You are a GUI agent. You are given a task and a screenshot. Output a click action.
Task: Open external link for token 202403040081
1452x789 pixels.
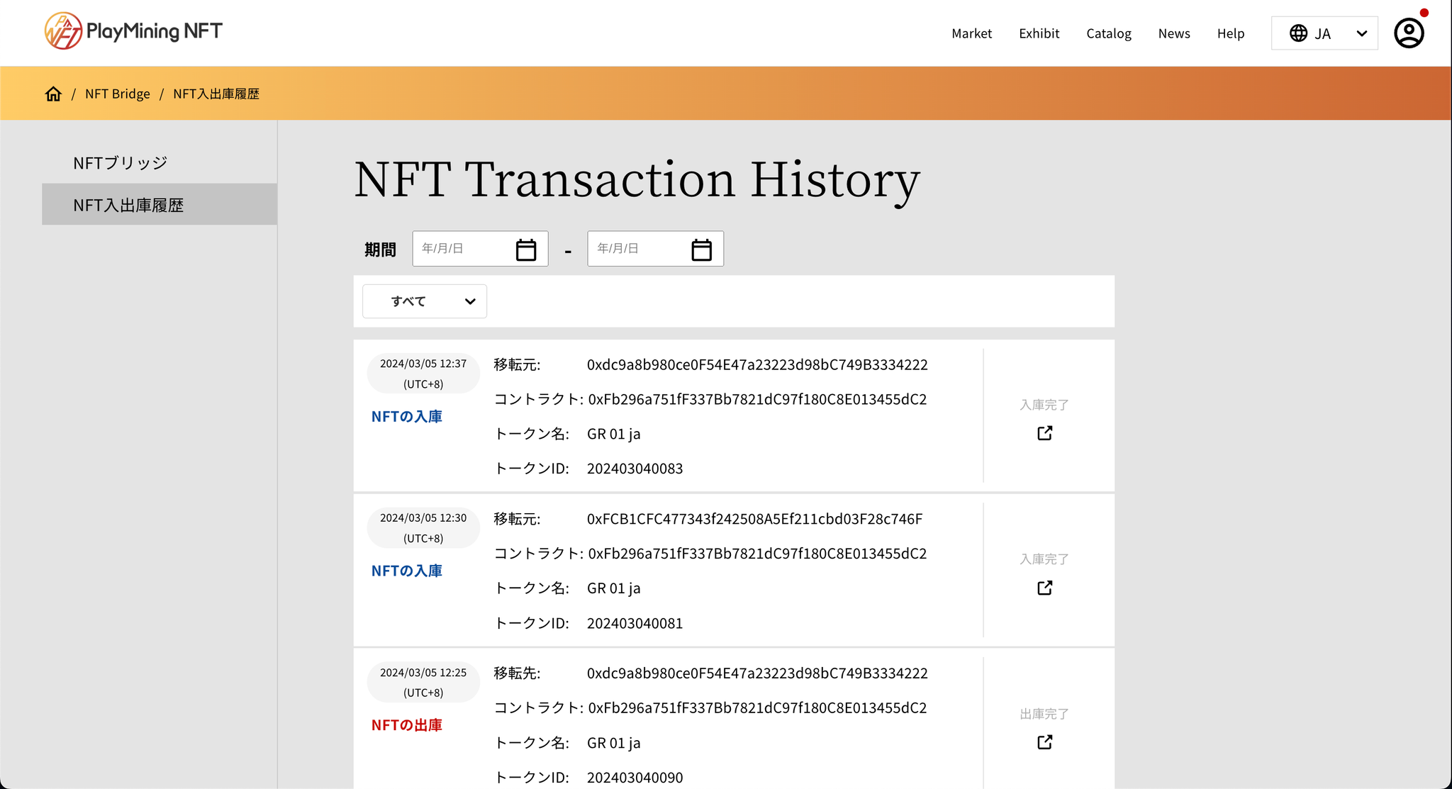pyautogui.click(x=1044, y=588)
